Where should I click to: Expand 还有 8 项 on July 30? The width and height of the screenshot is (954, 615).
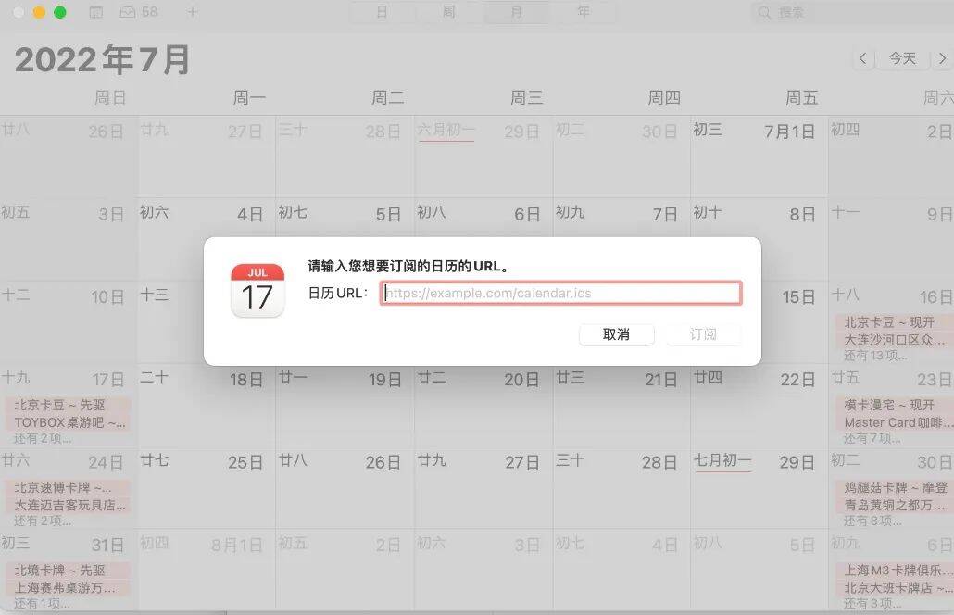872,521
